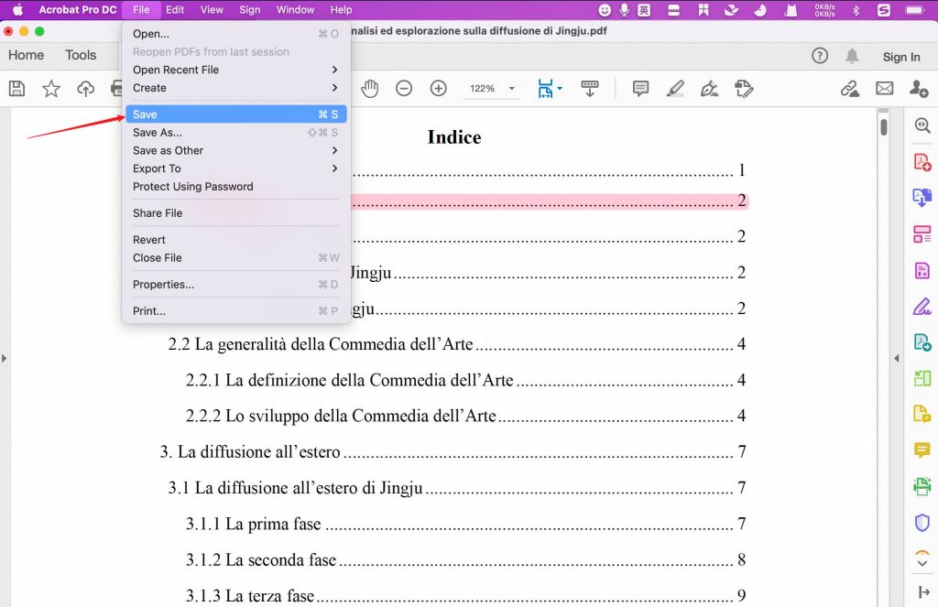The image size is (938, 607).
Task: Open the Export PDF tool
Action: [922, 197]
